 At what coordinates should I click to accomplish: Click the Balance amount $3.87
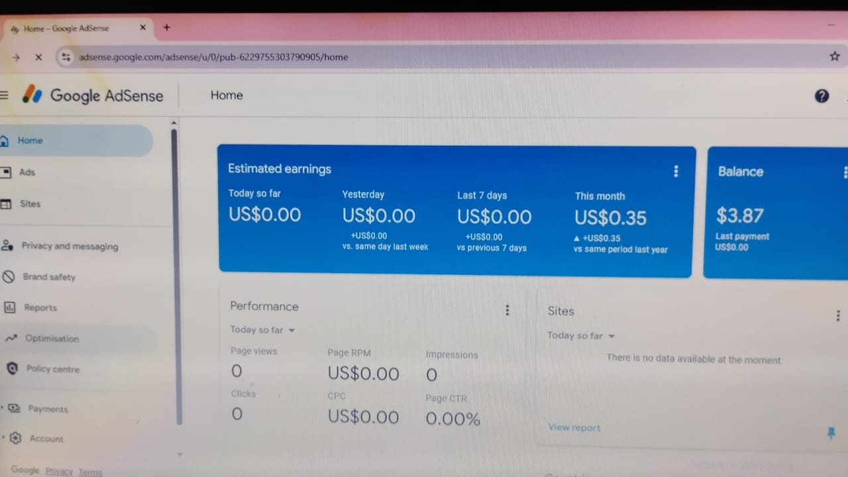[740, 215]
